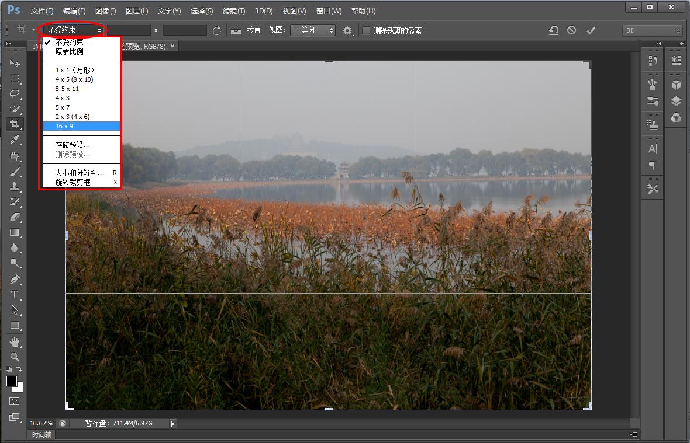Commit the crop with the checkmark icon
The width and height of the screenshot is (690, 443).
pos(591,30)
